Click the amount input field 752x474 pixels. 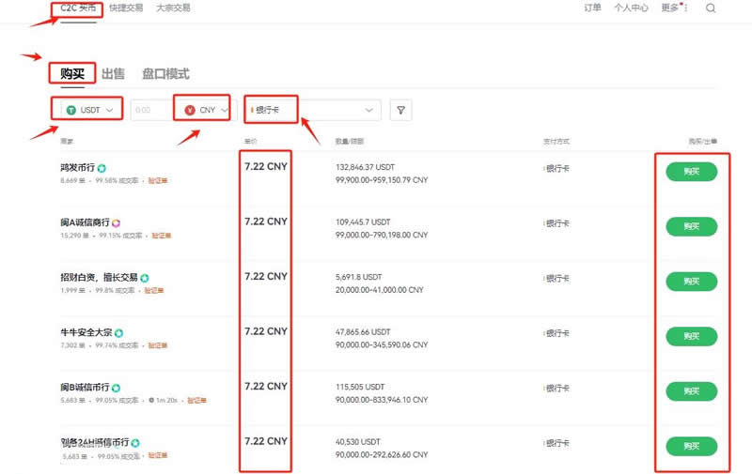point(150,111)
